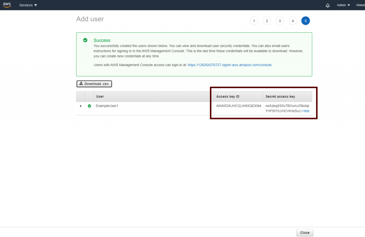
Task: Open the Global region selector
Action: (x=360, y=5)
